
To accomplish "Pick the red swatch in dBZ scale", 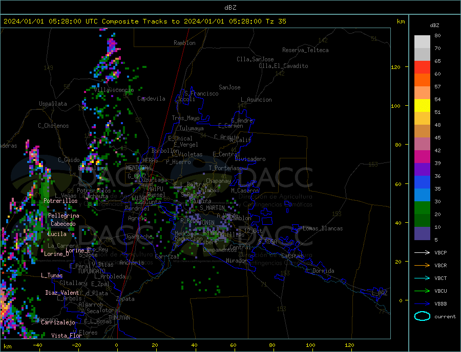I will click(422, 67).
